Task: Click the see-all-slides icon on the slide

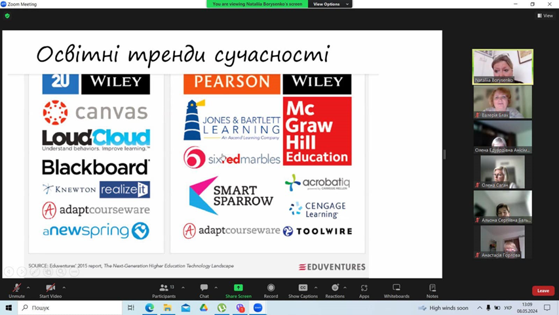Action: coord(48,272)
